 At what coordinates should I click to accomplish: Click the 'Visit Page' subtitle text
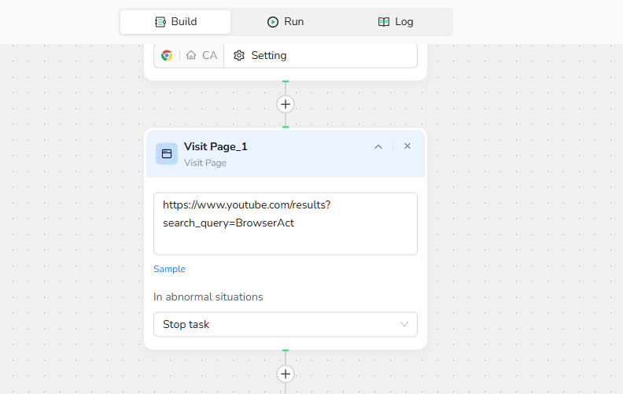click(205, 163)
